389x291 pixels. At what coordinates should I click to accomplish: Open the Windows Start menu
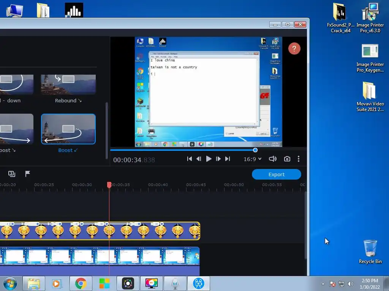(x=10, y=283)
